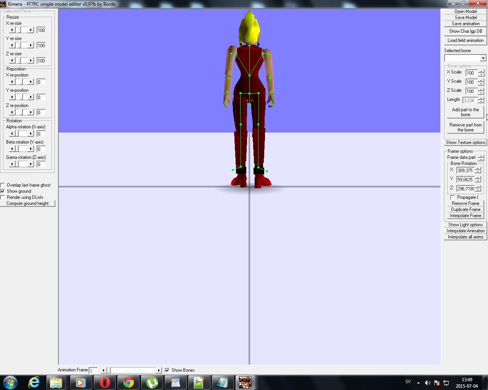Image resolution: width=488 pixels, height=390 pixels.
Task: Step animation frame back arrow
Action: [x=103, y=370]
